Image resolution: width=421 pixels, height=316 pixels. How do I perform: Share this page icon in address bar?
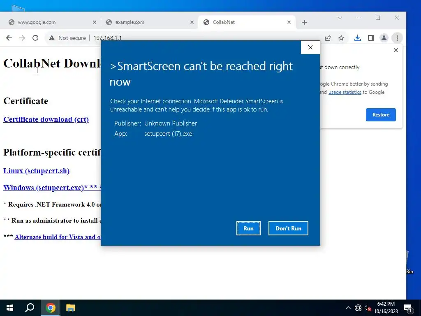328,38
